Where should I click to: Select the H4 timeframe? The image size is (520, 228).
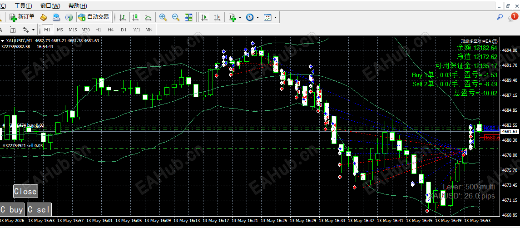click(111, 30)
